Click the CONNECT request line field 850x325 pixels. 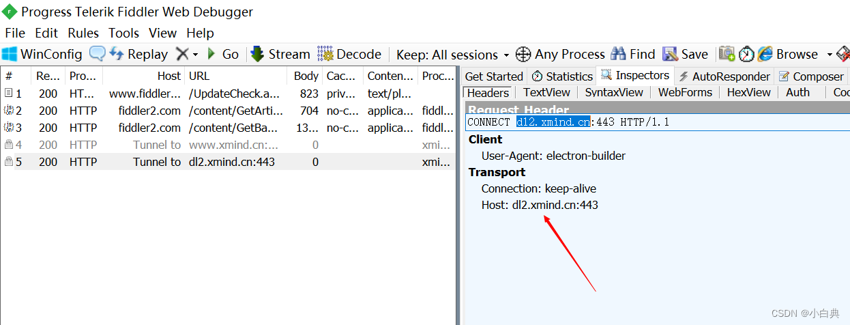tap(657, 122)
